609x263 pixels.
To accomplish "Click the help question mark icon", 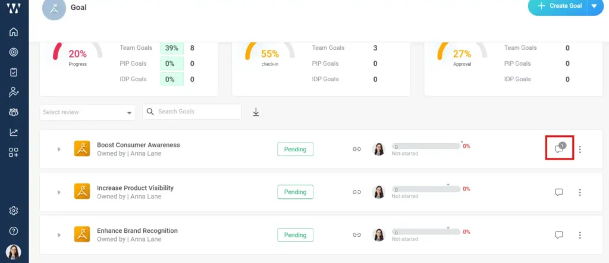I will (x=14, y=231).
